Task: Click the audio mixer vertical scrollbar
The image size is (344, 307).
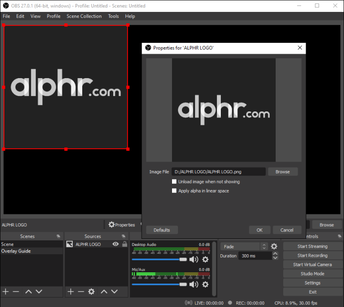Action: 214,269
